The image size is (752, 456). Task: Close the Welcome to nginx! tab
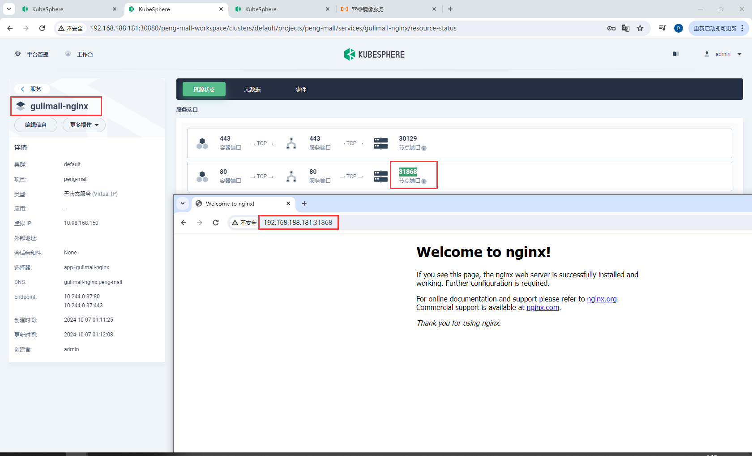click(288, 203)
